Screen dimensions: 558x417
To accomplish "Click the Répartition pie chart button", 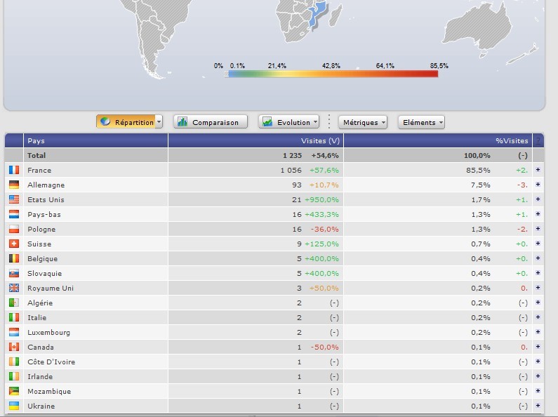I will (125, 121).
